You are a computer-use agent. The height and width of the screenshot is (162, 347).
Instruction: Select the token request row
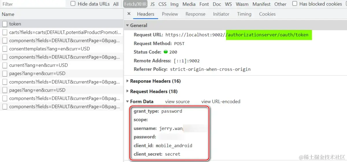click(x=62, y=24)
